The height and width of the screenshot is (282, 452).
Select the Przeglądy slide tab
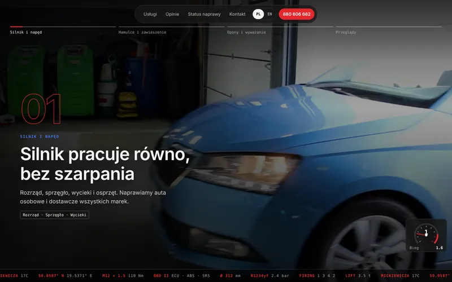coord(389,30)
